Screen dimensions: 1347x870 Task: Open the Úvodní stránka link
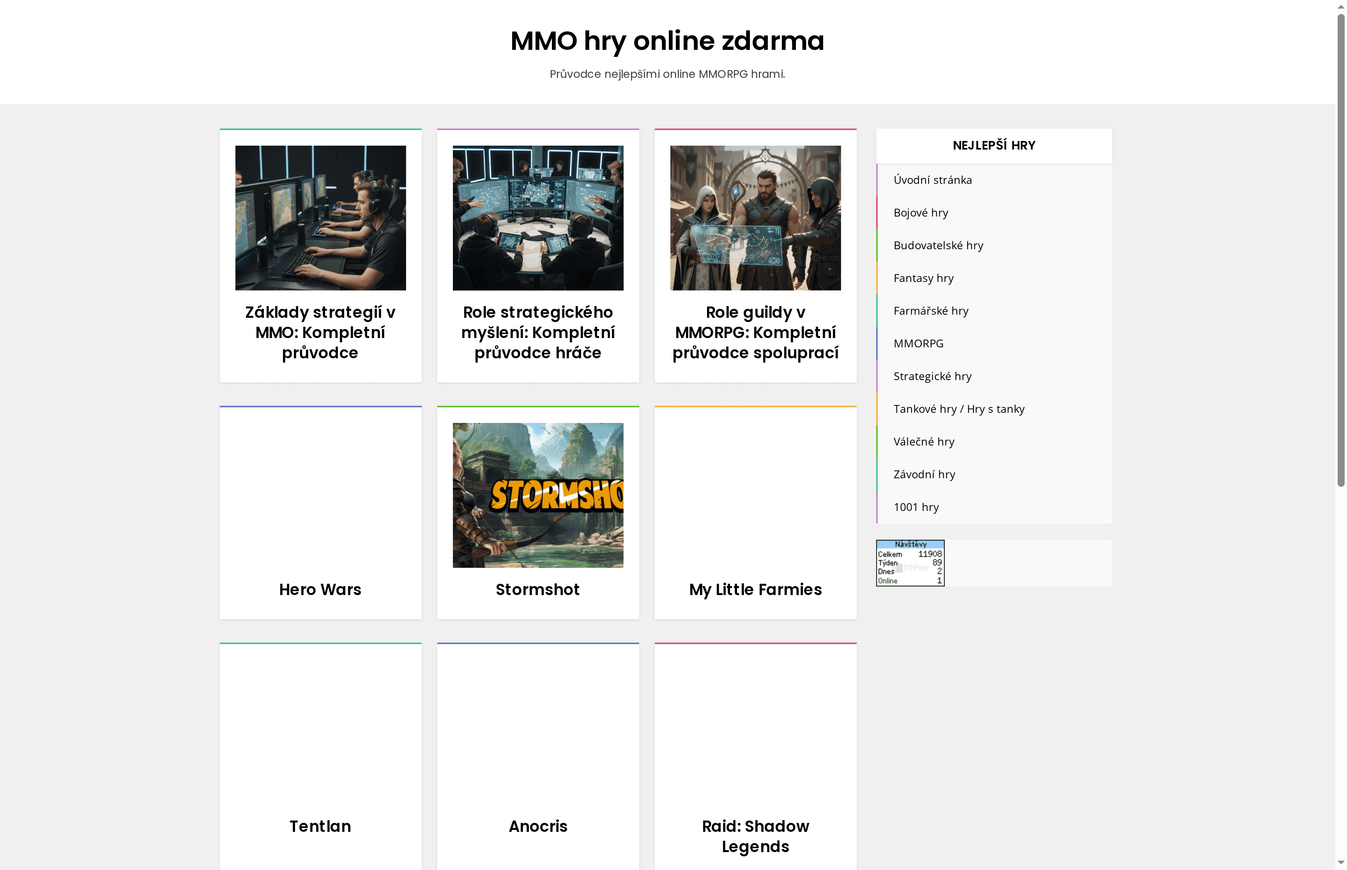point(933,180)
